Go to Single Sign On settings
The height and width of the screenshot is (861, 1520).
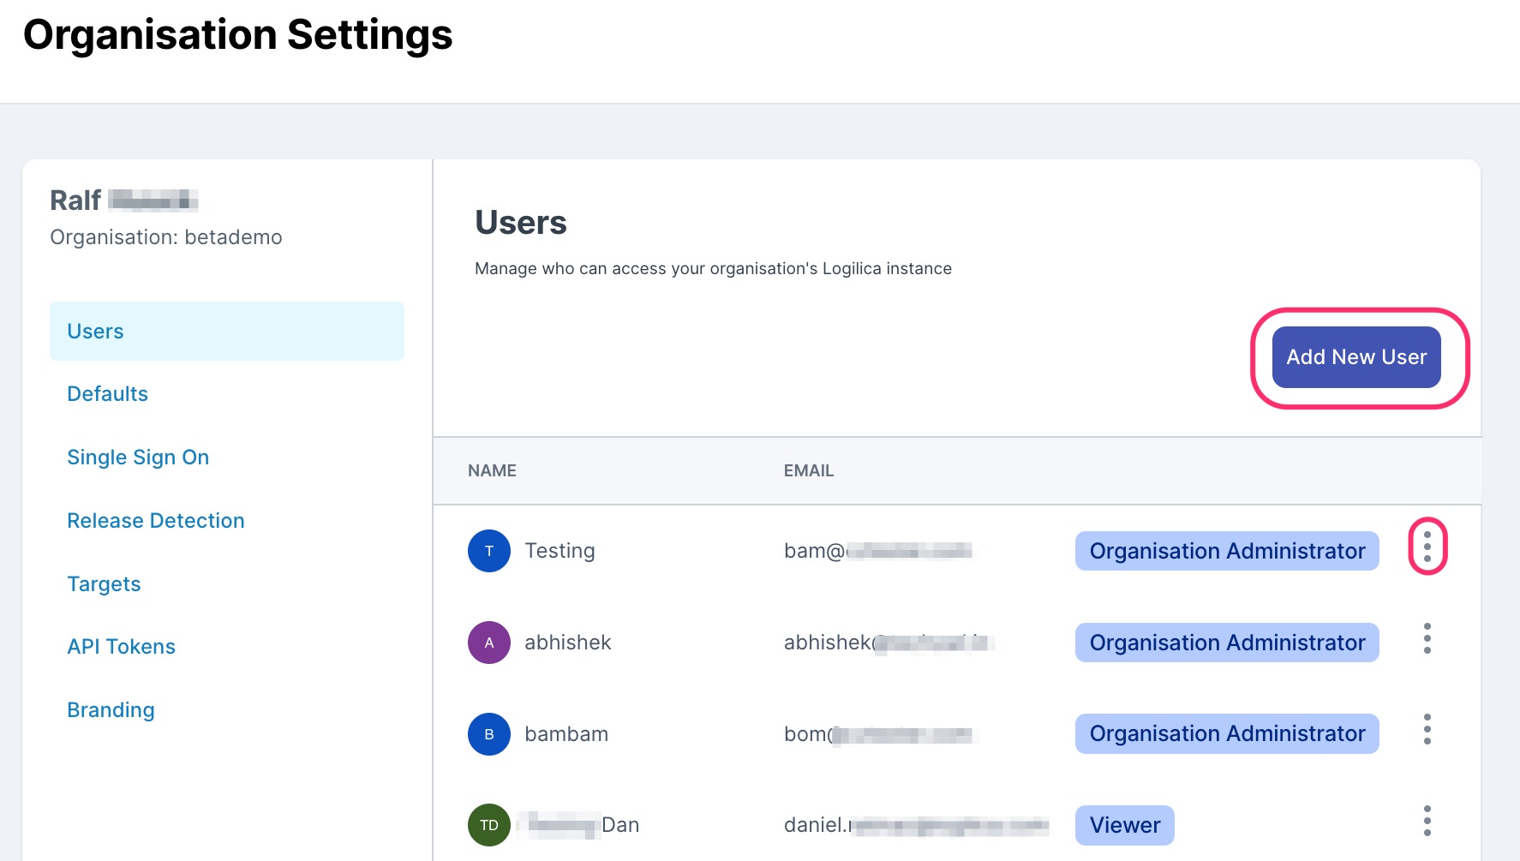[x=138, y=457]
